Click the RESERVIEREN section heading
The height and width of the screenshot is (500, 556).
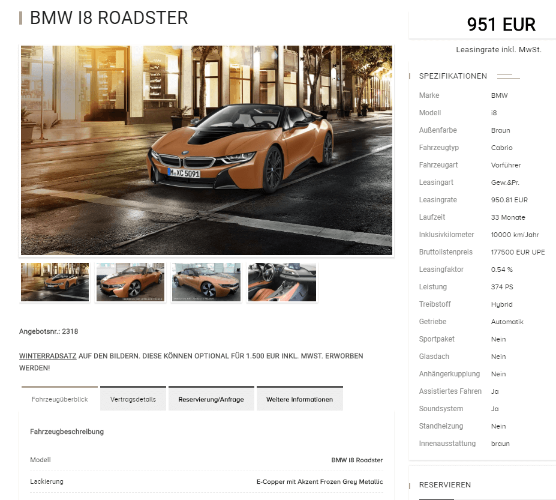445,485
